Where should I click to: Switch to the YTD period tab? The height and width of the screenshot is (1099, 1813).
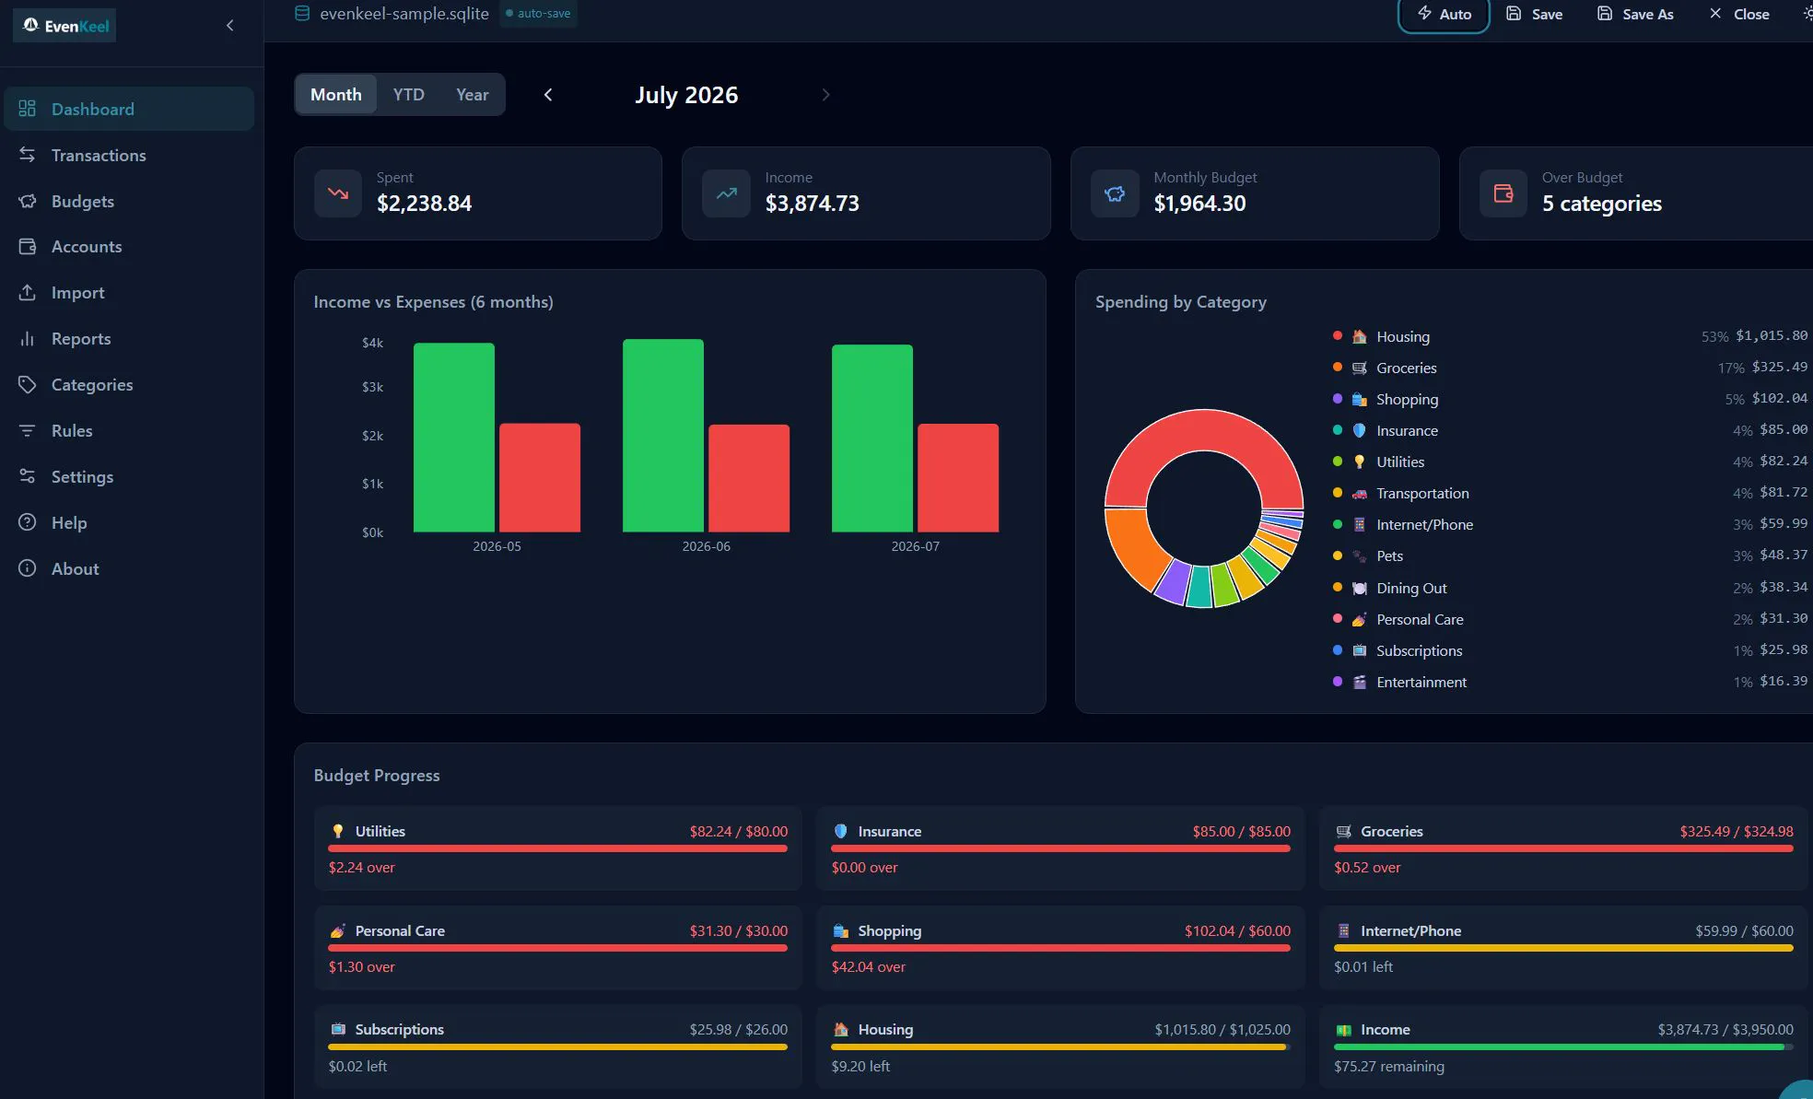point(409,94)
